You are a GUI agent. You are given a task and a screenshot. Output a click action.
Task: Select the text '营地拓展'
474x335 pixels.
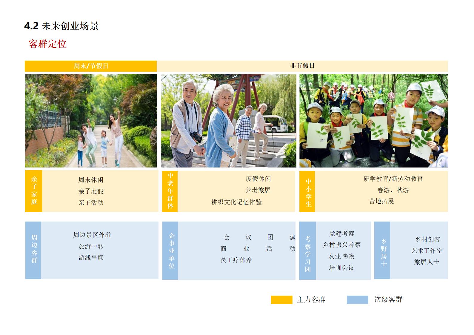(381, 201)
